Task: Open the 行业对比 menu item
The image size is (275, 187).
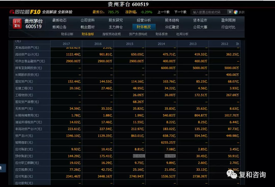Action: tap(228, 27)
